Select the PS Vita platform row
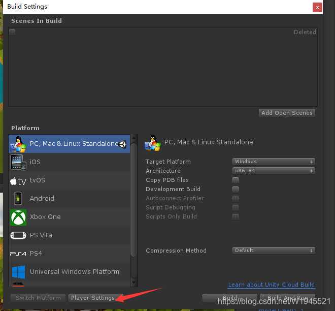This screenshot has width=335, height=311. pos(69,235)
